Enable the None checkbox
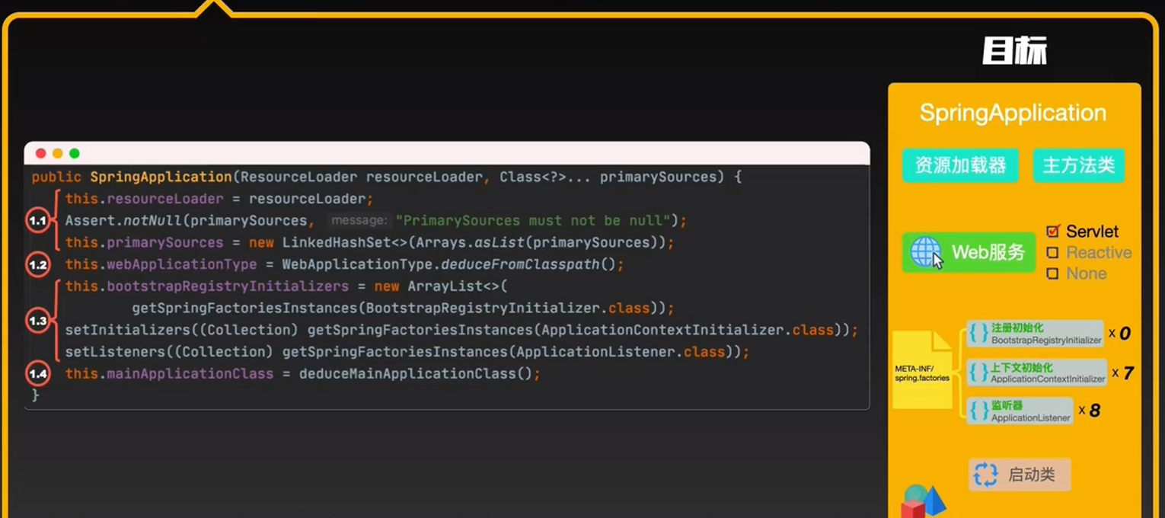 click(1053, 273)
